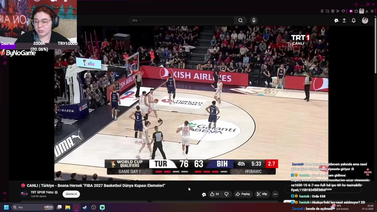The width and height of the screenshot is (377, 212).
Task: Open YouTube notifications bell
Action: click(x=354, y=20)
